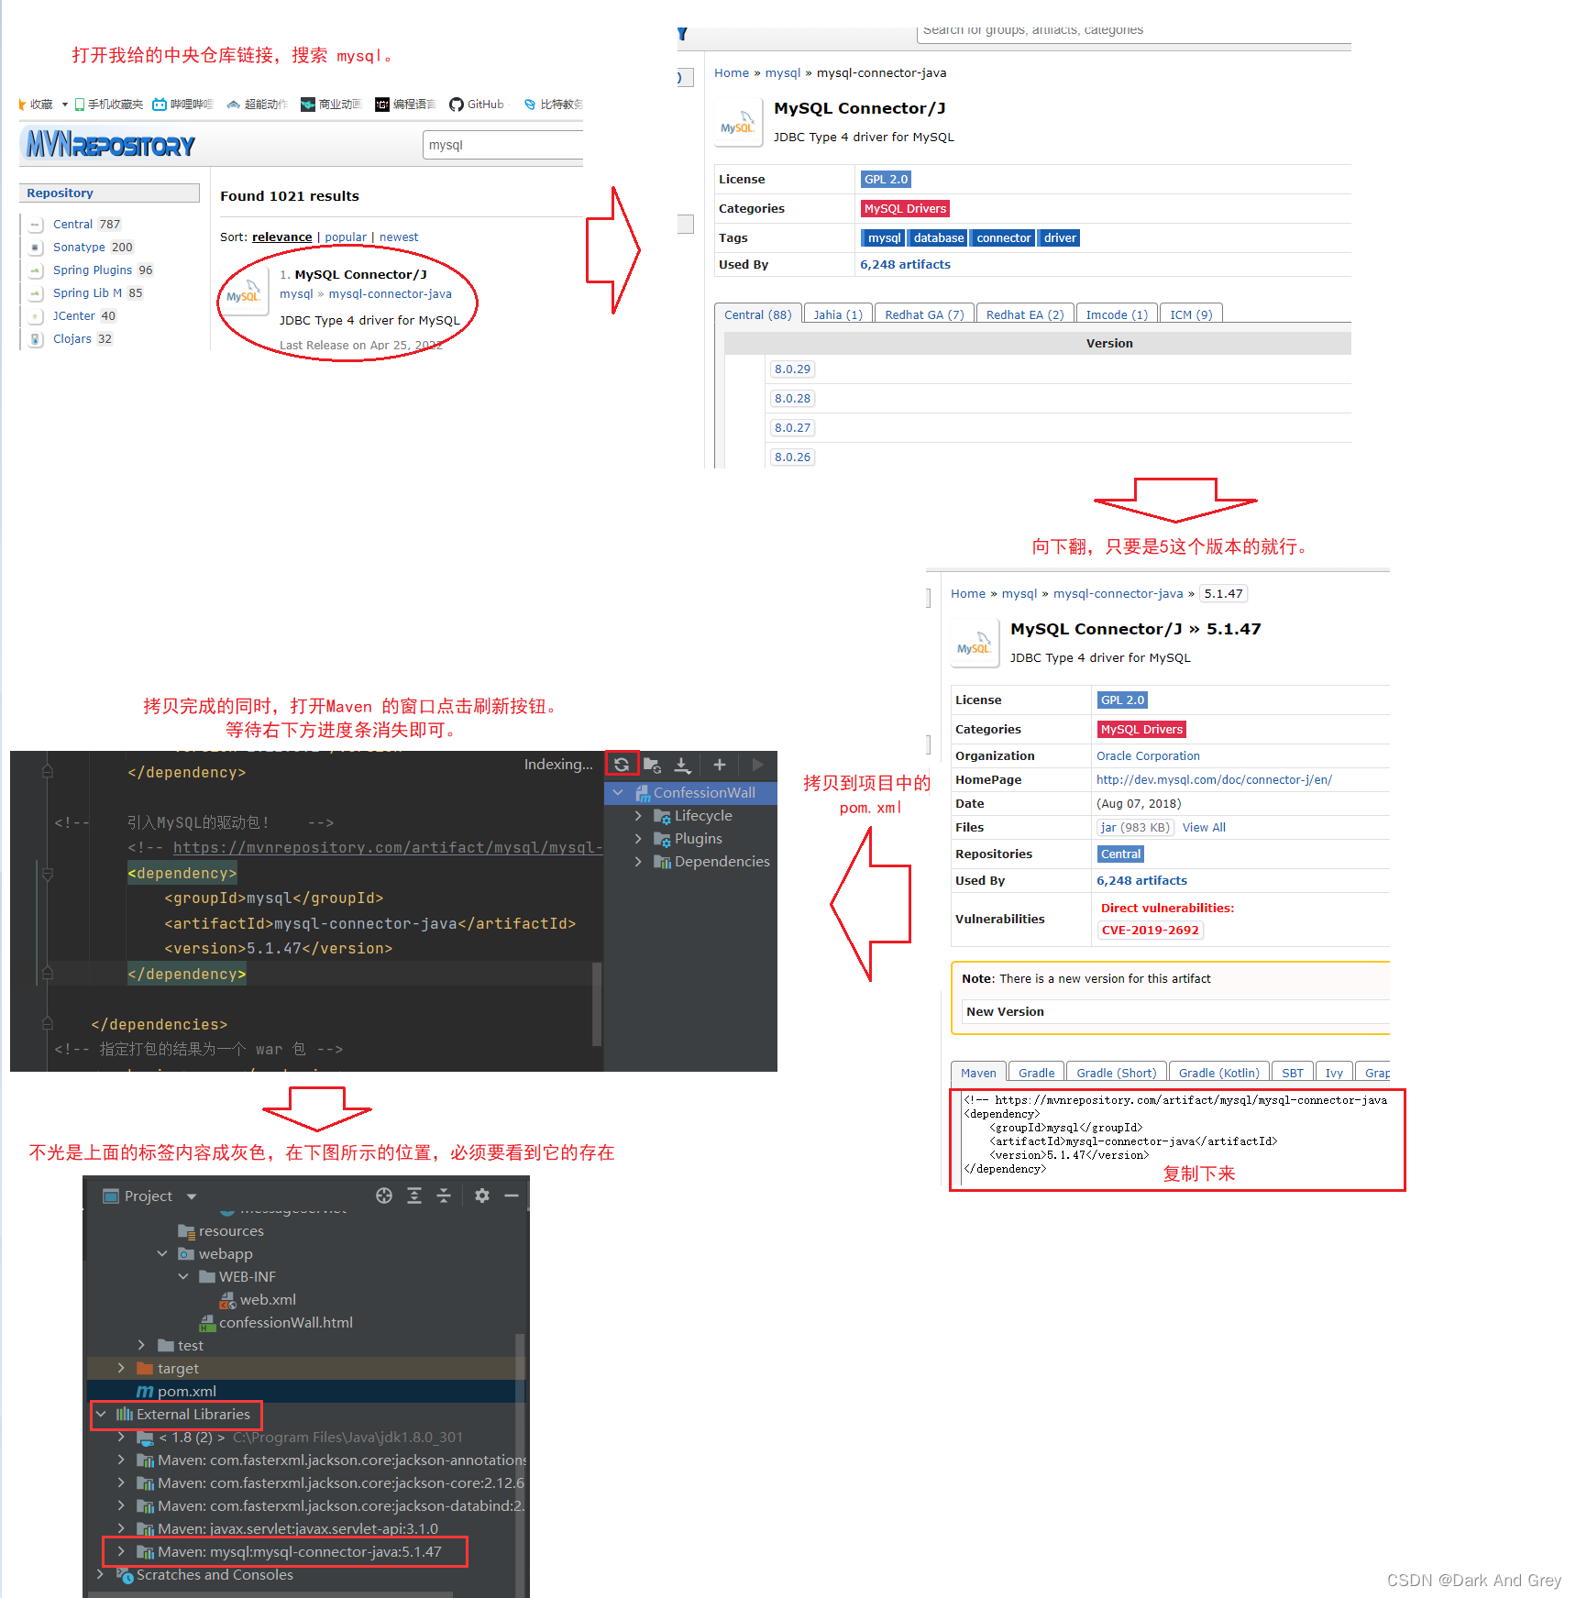The height and width of the screenshot is (1598, 1576).
Task: Expand mysql-connector-java:5.1.47 library
Action: pos(121,1551)
